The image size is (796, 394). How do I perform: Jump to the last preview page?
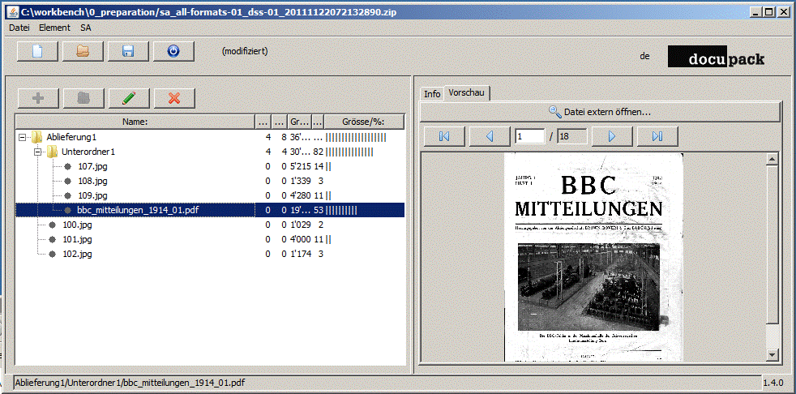click(x=657, y=136)
